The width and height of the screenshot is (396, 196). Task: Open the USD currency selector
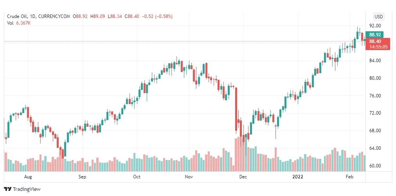[378, 17]
